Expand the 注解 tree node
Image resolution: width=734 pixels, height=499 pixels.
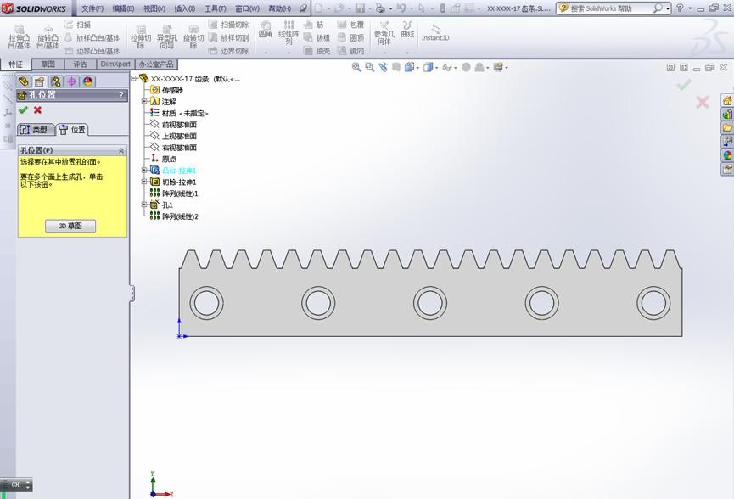[x=143, y=103]
